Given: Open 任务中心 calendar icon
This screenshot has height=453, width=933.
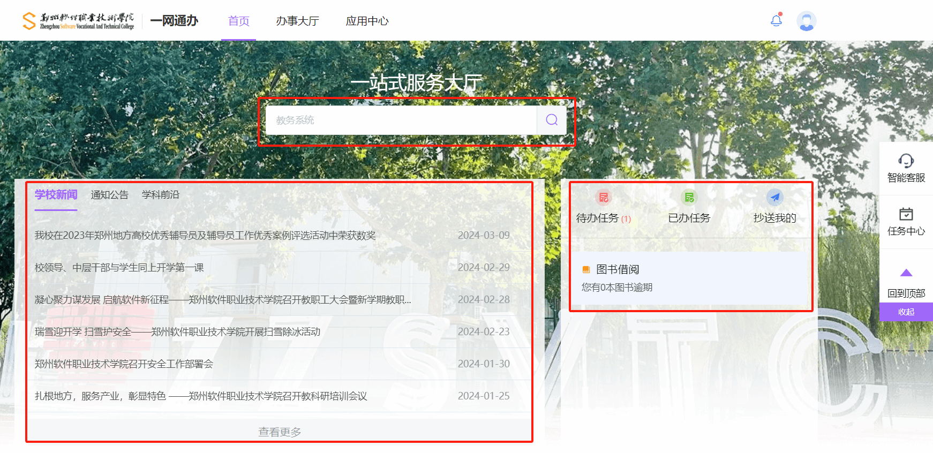Looking at the screenshot, I should (906, 214).
